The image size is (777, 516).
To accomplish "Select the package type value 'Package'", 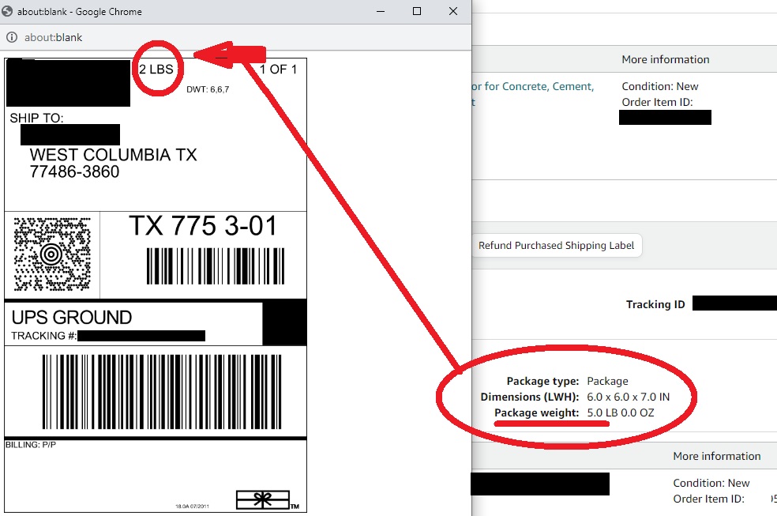I will tap(607, 381).
